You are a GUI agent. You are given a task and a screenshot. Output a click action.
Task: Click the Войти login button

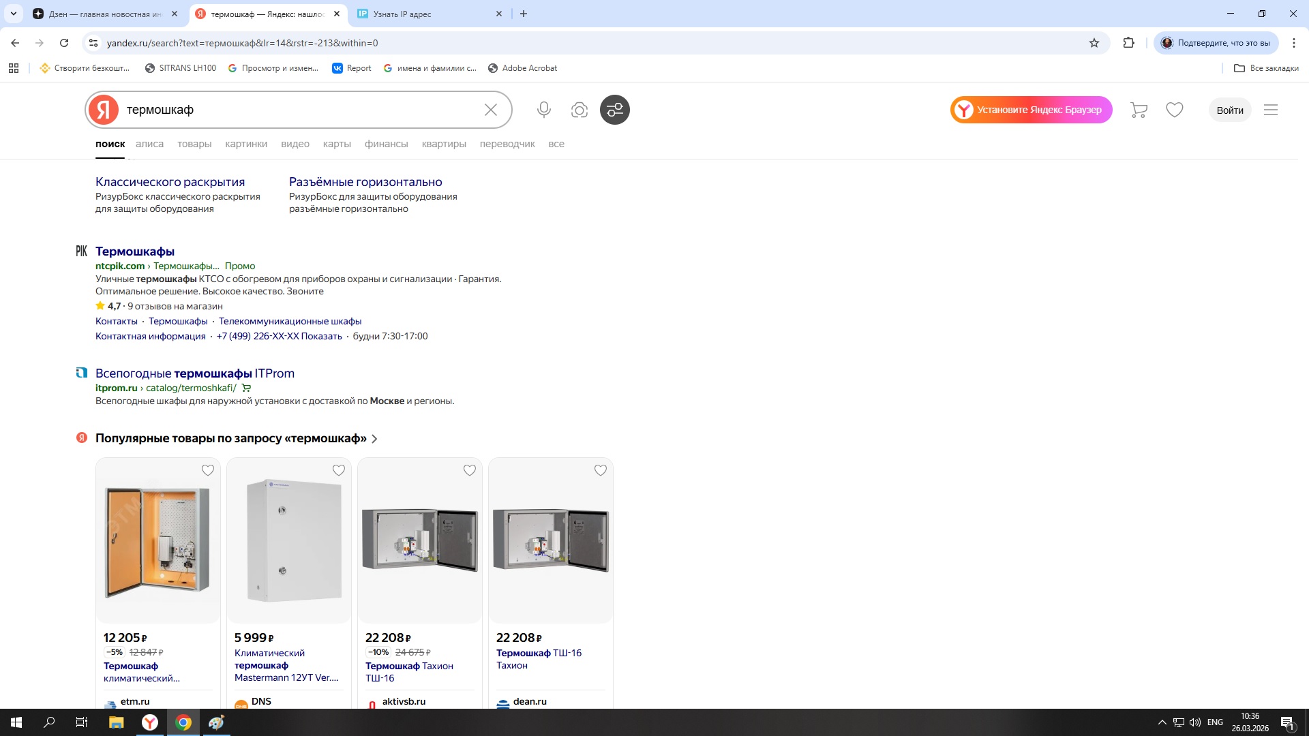pos(1229,110)
